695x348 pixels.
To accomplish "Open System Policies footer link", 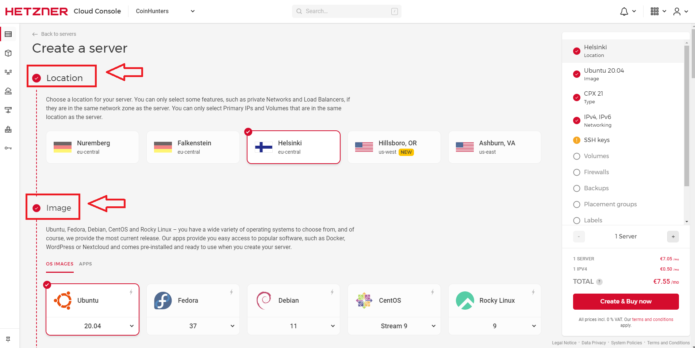I will pyautogui.click(x=626, y=343).
